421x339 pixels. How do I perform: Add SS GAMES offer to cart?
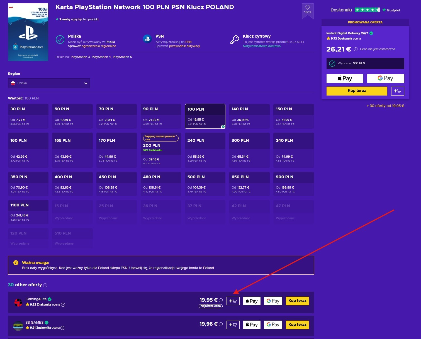coord(233,325)
